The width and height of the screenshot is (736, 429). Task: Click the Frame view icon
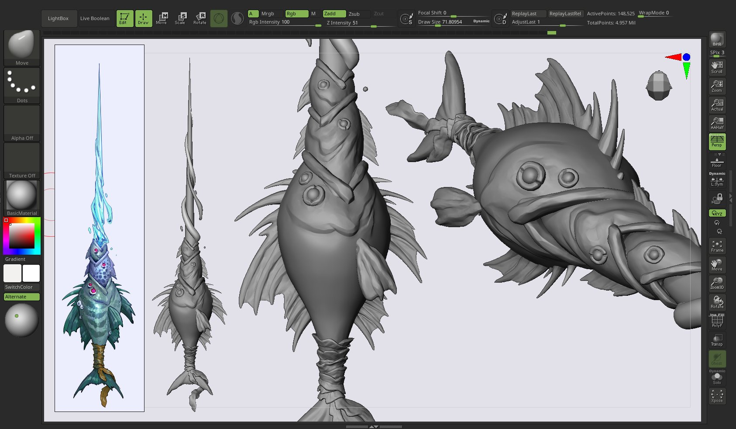717,246
